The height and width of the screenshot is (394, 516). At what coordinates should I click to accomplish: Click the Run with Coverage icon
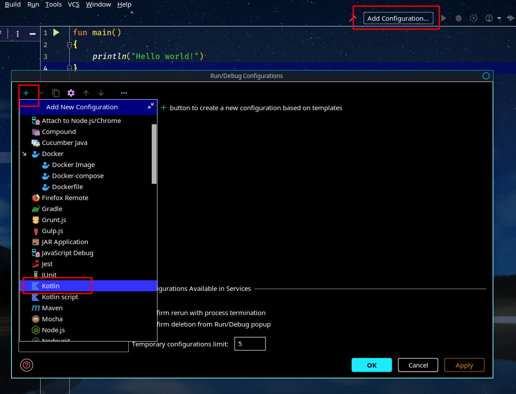[x=474, y=18]
